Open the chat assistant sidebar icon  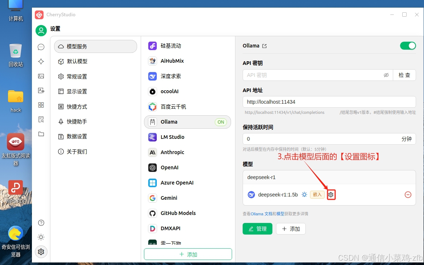(x=41, y=47)
